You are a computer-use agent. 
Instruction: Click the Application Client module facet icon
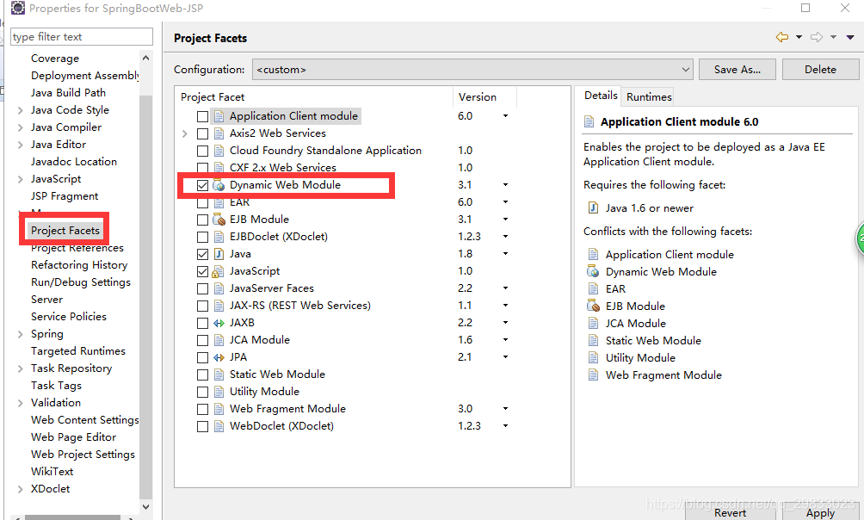pyautogui.click(x=219, y=116)
